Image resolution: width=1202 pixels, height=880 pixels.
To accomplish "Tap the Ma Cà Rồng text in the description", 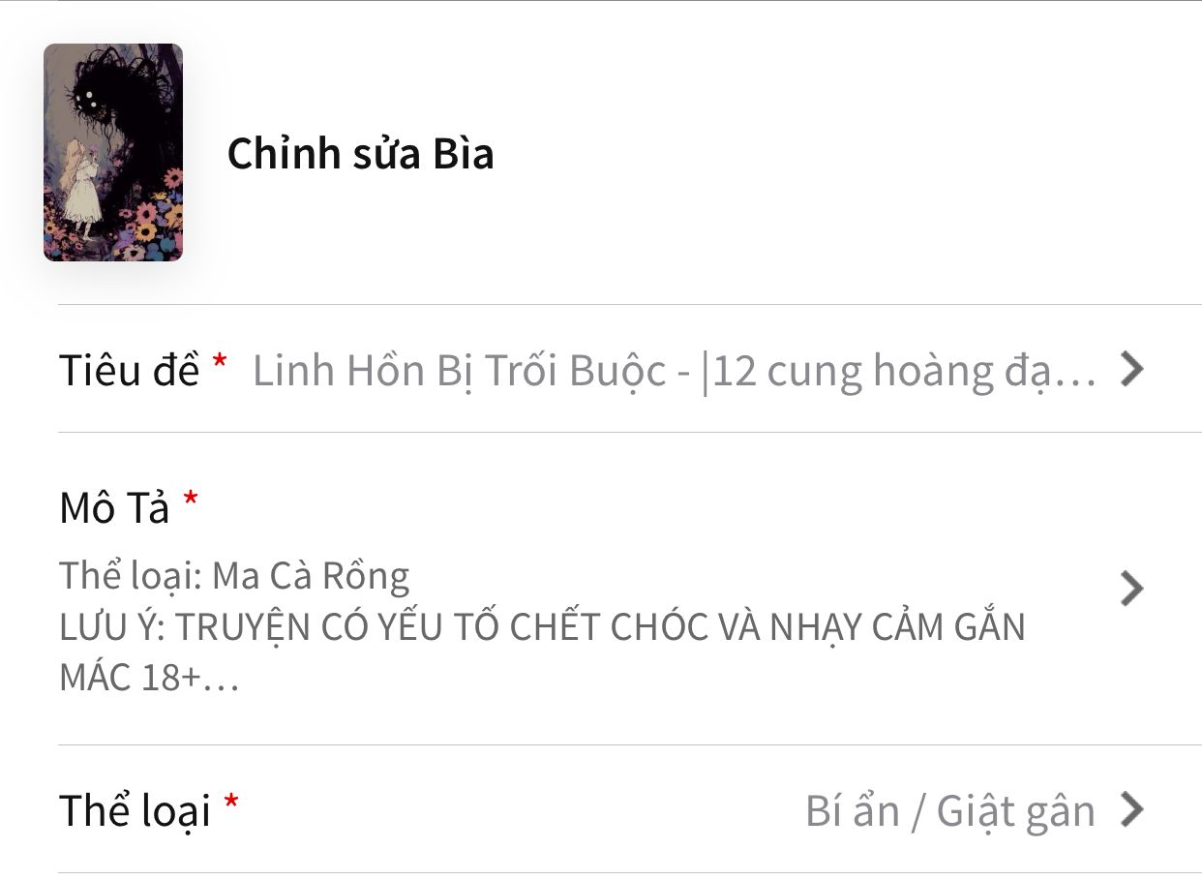I will pyautogui.click(x=311, y=576).
